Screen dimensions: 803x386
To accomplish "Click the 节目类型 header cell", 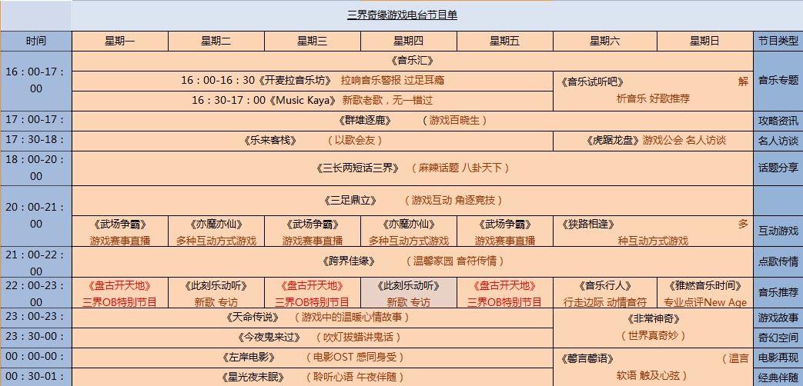I will pyautogui.click(x=778, y=42).
